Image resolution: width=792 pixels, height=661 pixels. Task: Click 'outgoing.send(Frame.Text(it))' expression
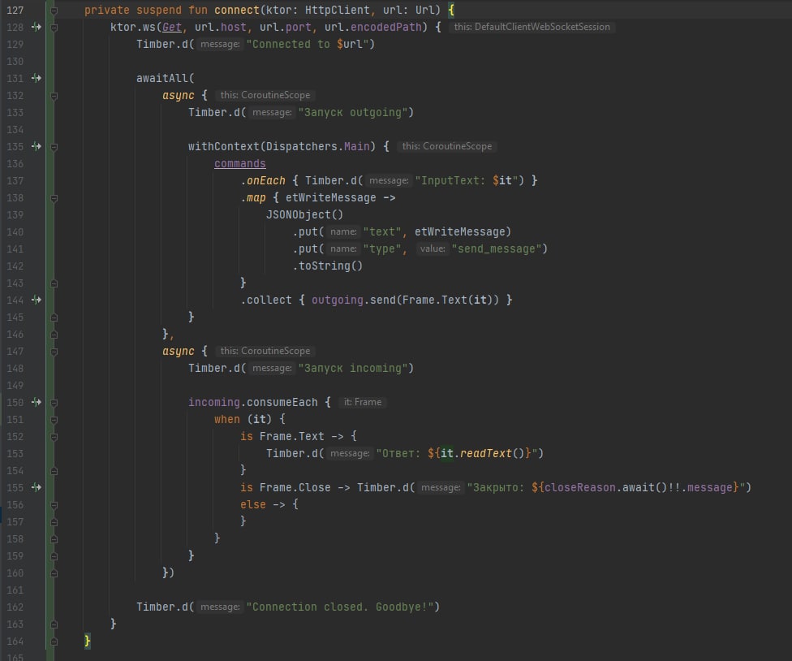click(405, 300)
